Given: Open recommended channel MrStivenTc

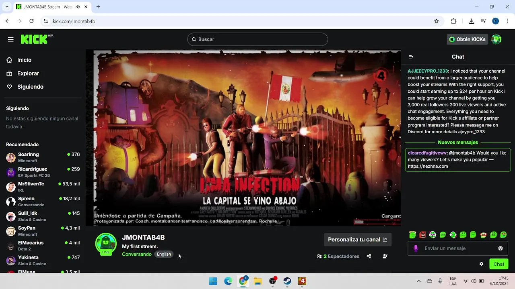Looking at the screenshot, I should (43, 187).
